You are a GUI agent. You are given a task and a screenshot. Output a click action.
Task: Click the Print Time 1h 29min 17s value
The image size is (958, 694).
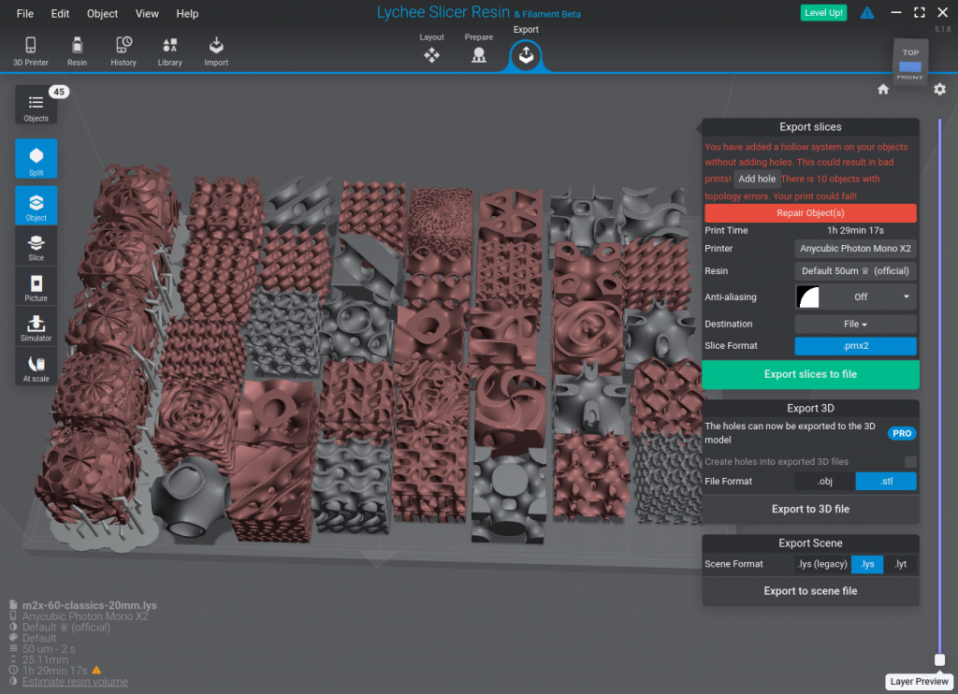pyautogui.click(x=855, y=230)
